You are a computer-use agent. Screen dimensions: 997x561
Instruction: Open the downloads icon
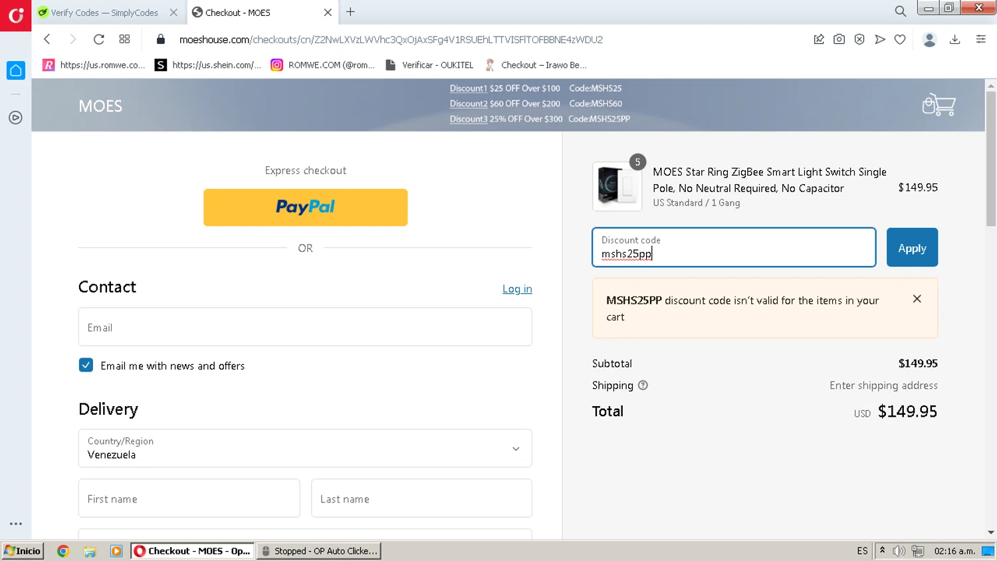click(955, 39)
